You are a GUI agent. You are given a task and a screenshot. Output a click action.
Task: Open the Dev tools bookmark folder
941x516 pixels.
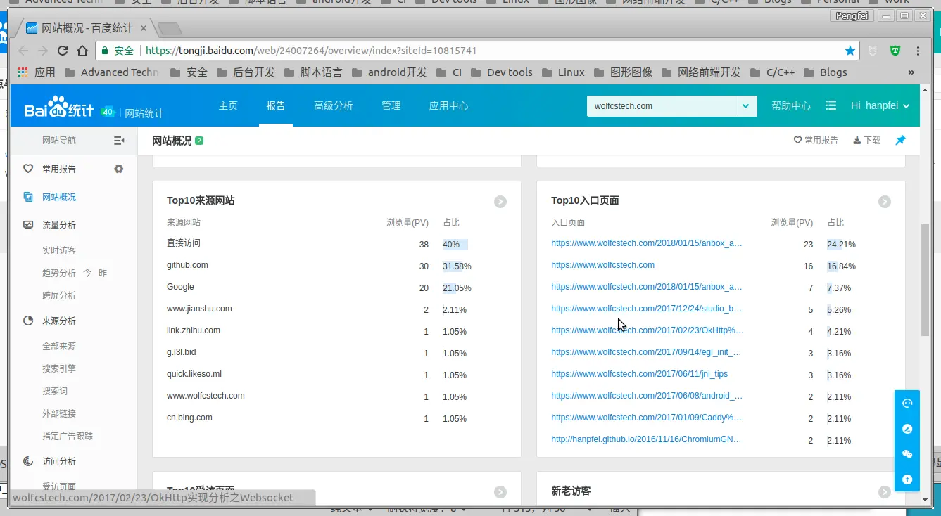tap(502, 72)
